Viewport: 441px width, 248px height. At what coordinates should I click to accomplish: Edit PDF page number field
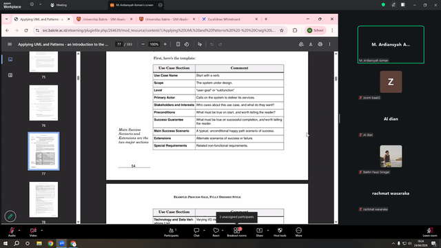[x=119, y=44]
